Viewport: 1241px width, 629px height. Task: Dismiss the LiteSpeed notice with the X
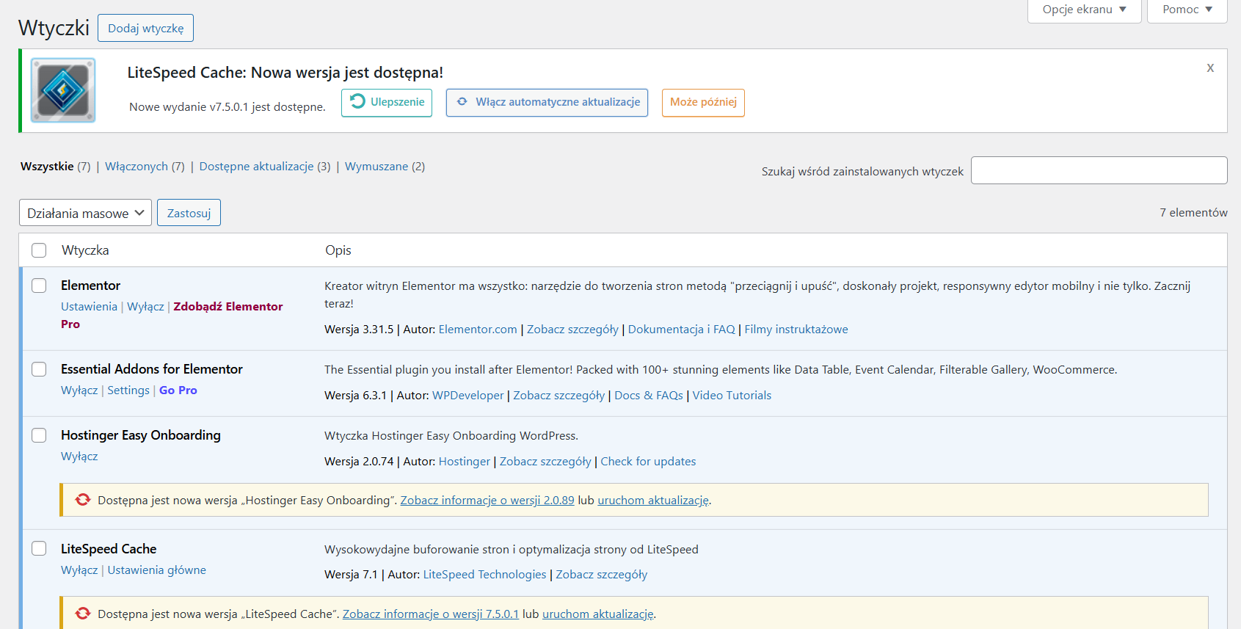pyautogui.click(x=1210, y=68)
